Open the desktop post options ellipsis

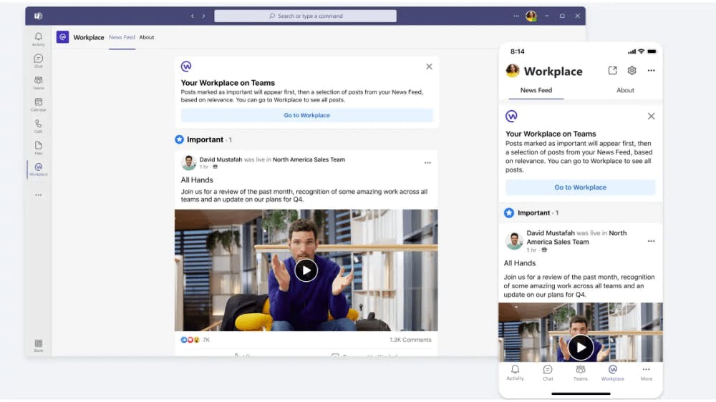pos(427,163)
